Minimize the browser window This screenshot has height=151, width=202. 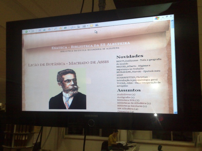tap(163, 17)
